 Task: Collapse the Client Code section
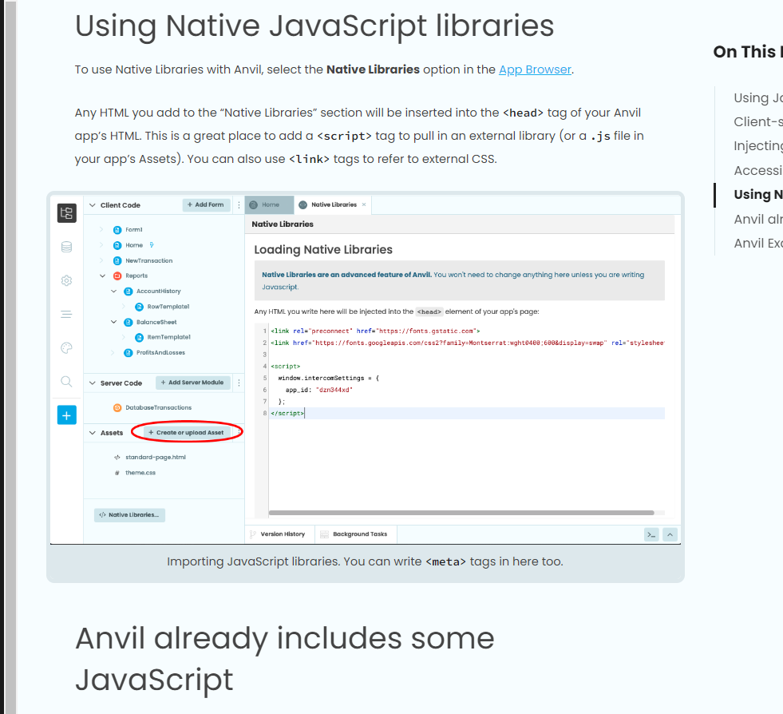point(91,205)
